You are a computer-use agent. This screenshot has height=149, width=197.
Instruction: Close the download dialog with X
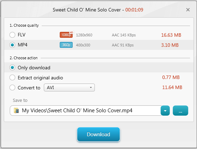pyautogui.click(x=188, y=10)
